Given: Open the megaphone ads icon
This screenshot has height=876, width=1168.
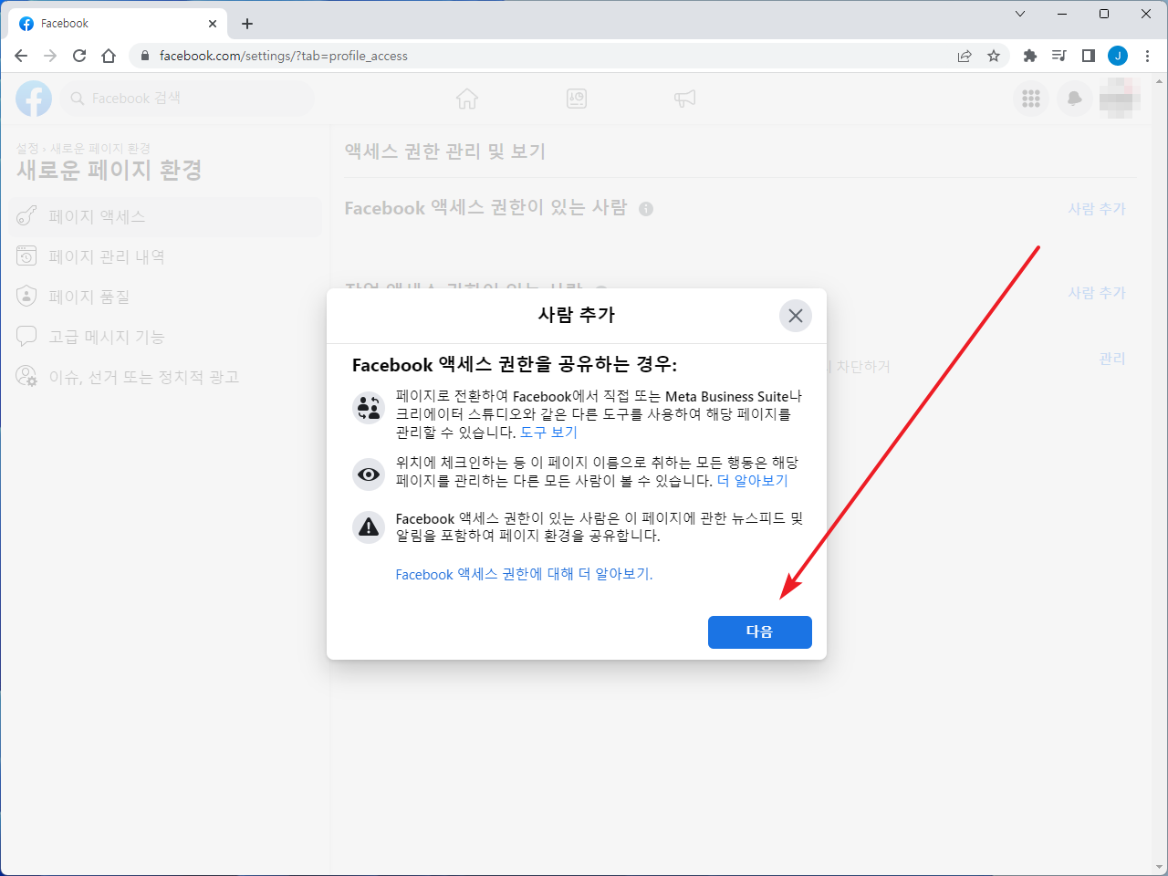Looking at the screenshot, I should coord(685,99).
